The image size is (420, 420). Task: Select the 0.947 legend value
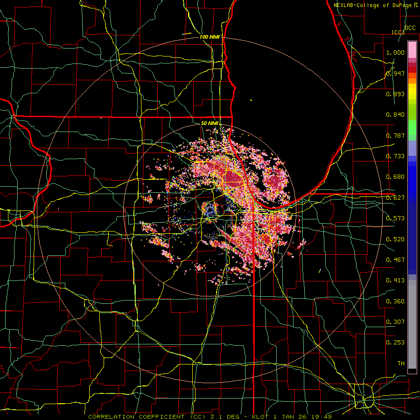pyautogui.click(x=395, y=73)
